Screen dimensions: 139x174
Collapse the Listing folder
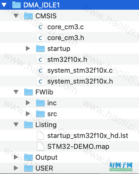[x=16, y=124]
